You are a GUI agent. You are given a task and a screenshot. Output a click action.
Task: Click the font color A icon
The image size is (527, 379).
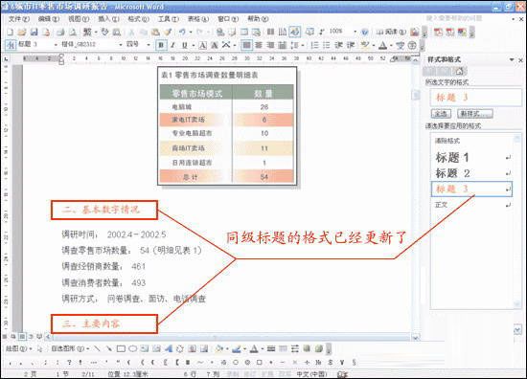382,45
